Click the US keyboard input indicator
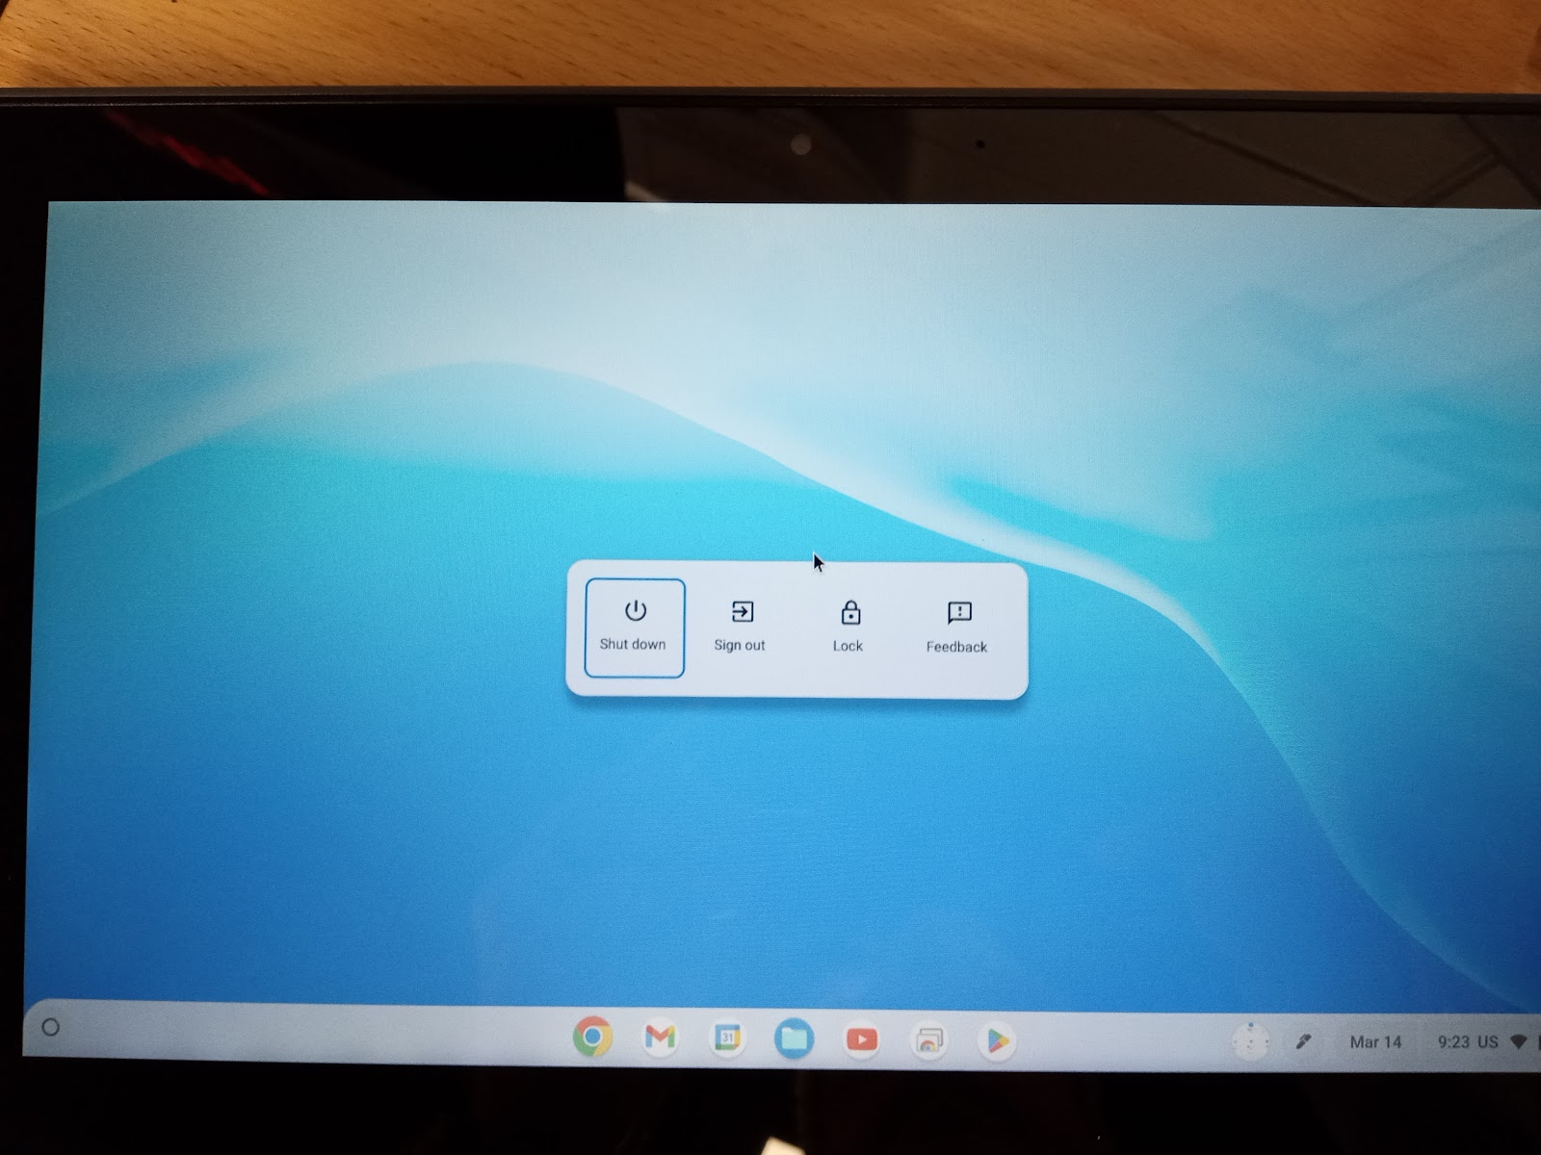The width and height of the screenshot is (1541, 1155). click(x=1488, y=1042)
